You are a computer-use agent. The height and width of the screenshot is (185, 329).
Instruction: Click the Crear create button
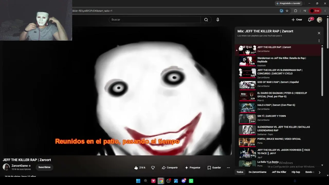click(297, 20)
